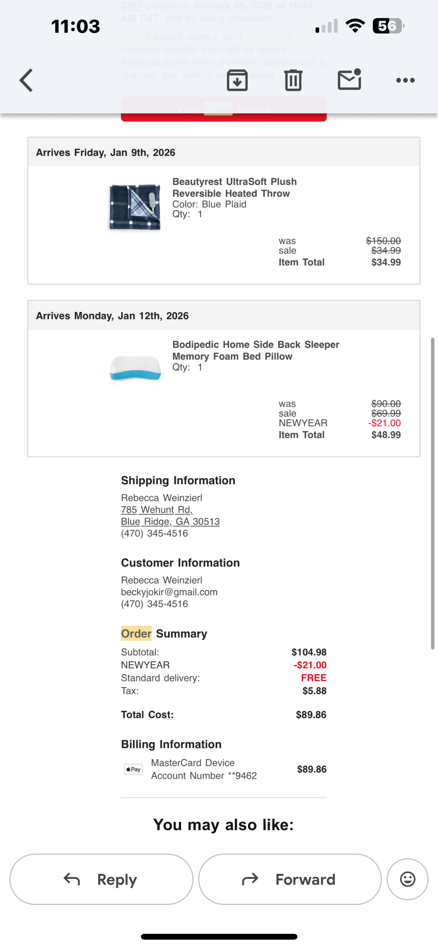This screenshot has height=949, width=438.
Task: Tap the back arrow icon
Action: tap(26, 80)
